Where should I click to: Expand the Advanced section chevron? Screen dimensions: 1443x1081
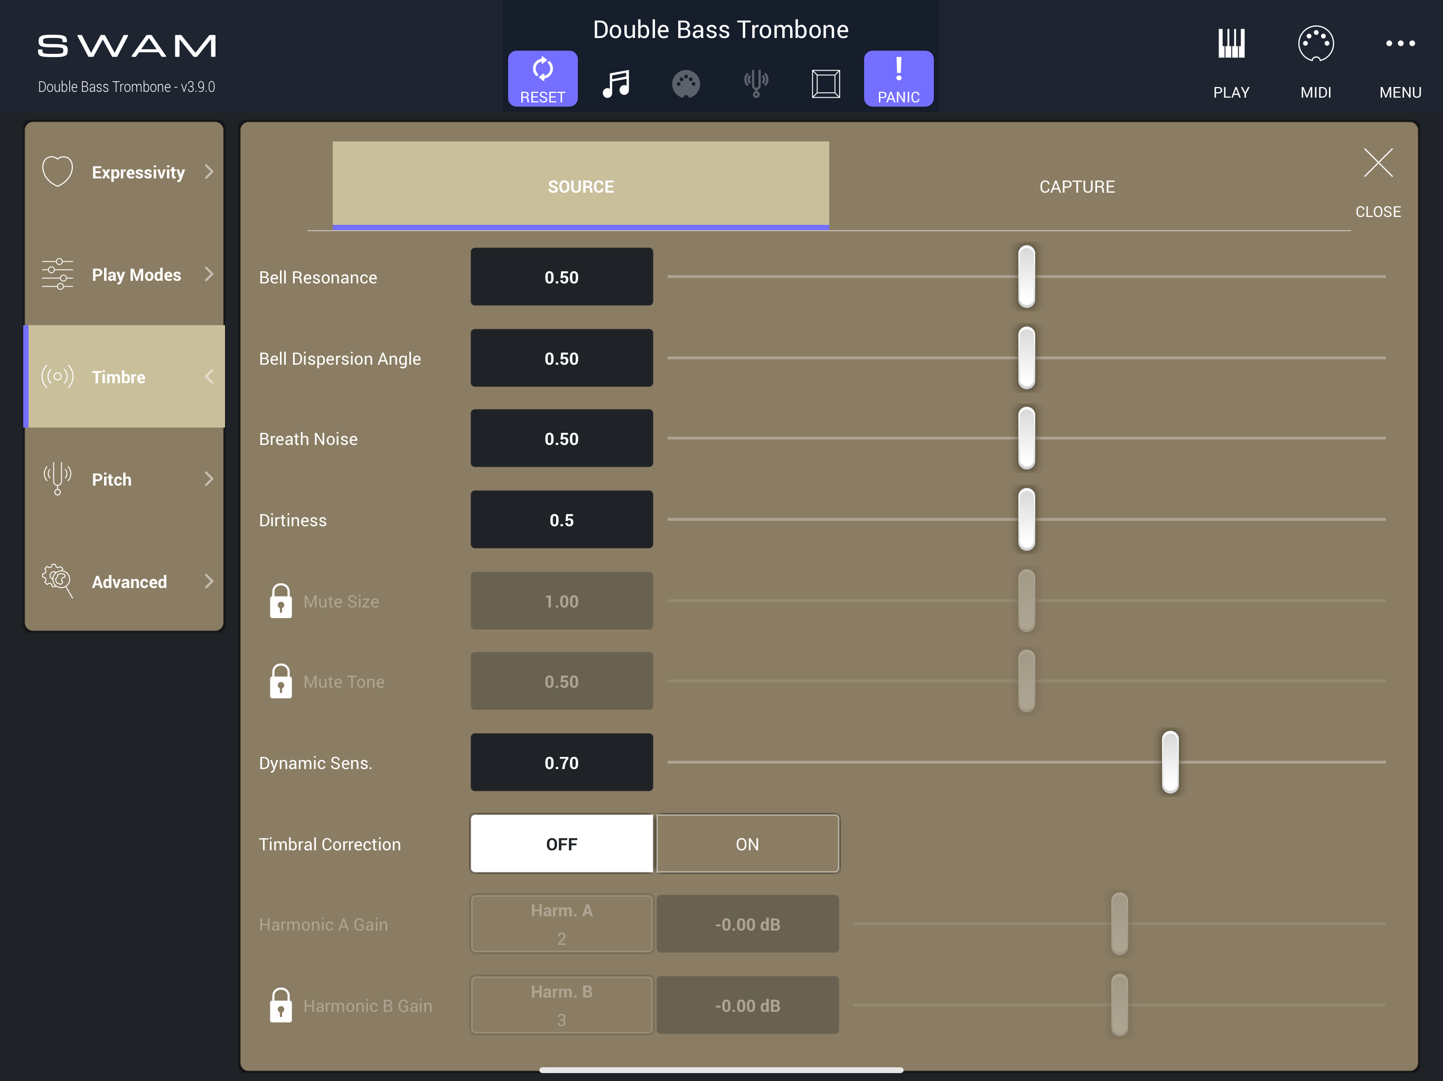(x=209, y=581)
